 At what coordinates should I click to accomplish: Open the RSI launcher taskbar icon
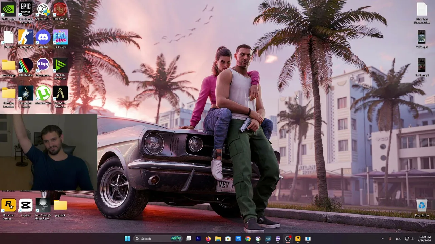click(x=268, y=239)
